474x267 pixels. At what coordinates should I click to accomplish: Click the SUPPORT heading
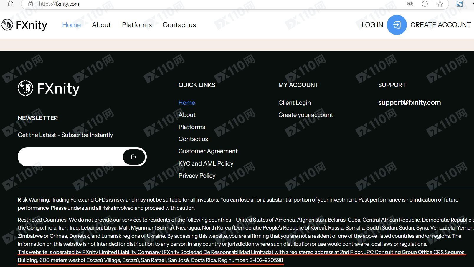(x=392, y=85)
